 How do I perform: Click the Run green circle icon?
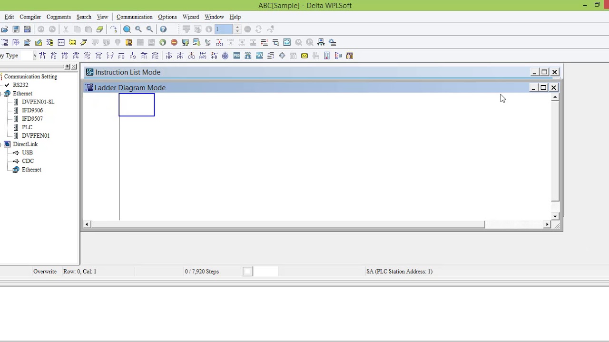(x=163, y=42)
